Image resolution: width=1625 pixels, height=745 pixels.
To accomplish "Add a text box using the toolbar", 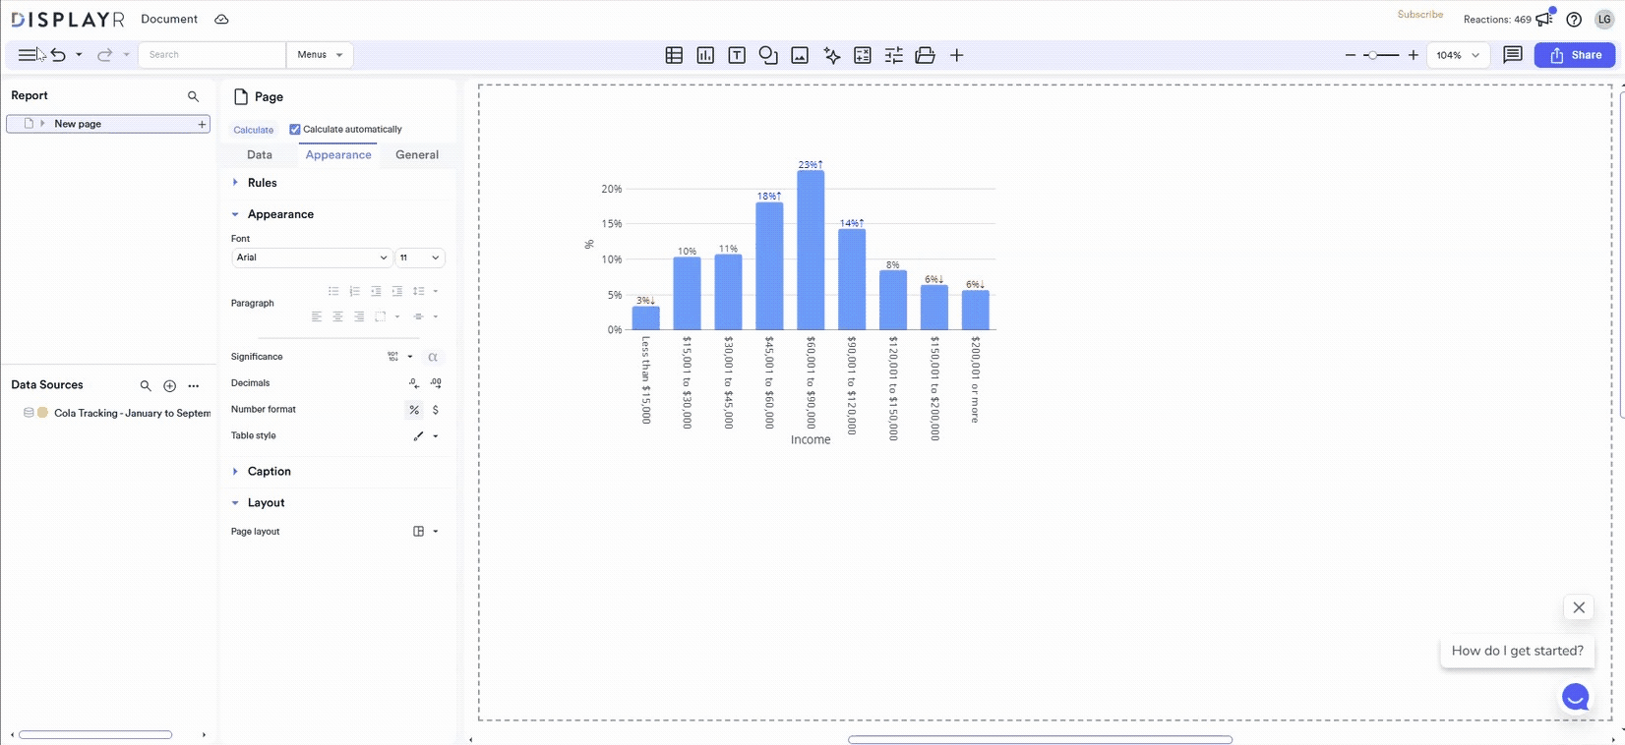I will [737, 55].
